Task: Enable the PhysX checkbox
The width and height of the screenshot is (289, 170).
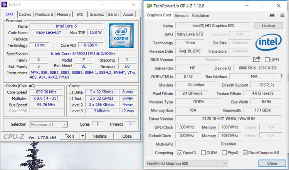Action: pyautogui.click(x=224, y=153)
